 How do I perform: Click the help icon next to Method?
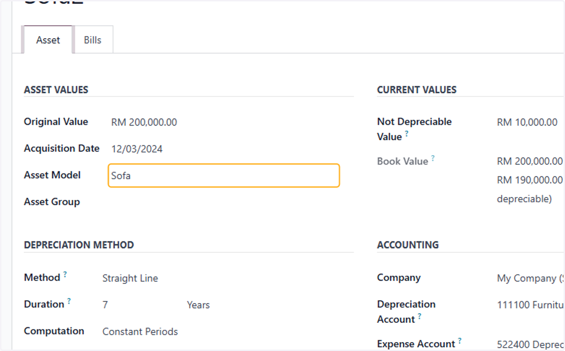coord(65,274)
